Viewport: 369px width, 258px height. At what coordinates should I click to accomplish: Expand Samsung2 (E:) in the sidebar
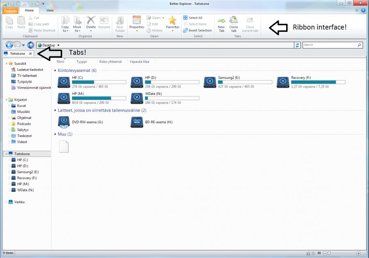click(x=9, y=172)
